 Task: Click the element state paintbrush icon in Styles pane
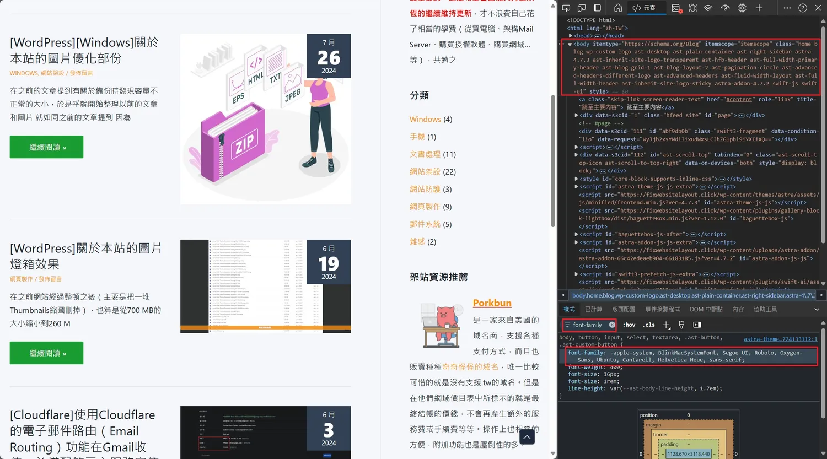pyautogui.click(x=680, y=325)
